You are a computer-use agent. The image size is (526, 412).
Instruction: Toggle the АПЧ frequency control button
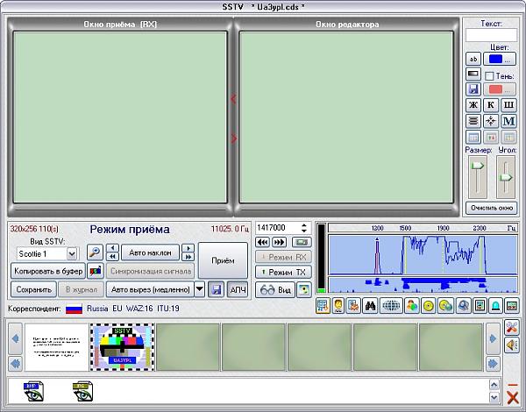(x=238, y=288)
